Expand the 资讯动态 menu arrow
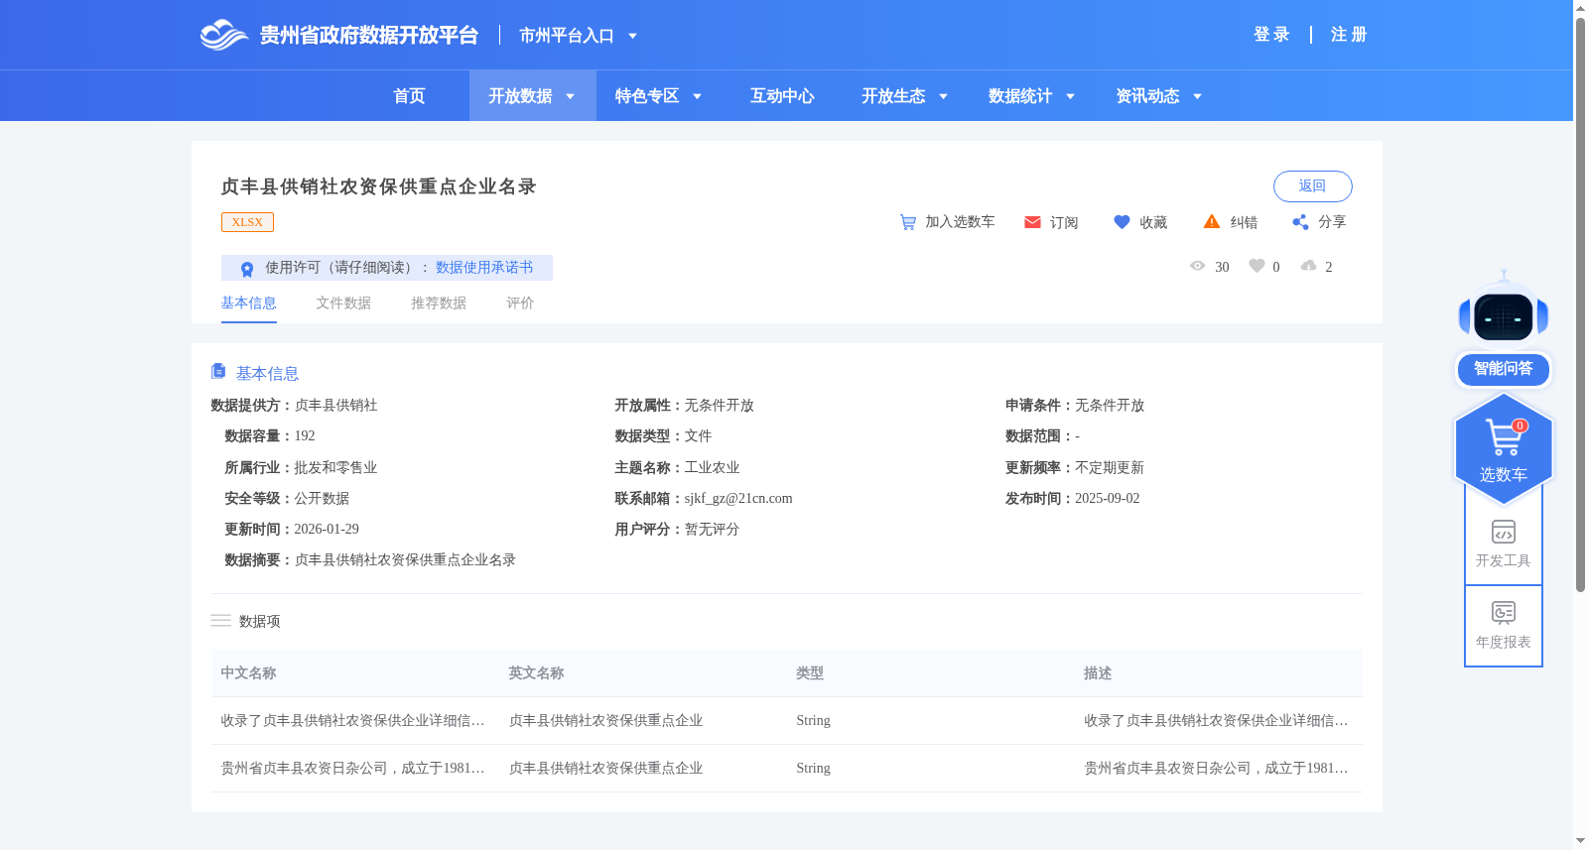This screenshot has width=1588, height=850. pos(1197,96)
